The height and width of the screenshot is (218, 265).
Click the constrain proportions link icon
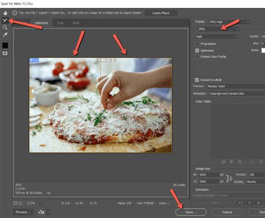point(231,178)
